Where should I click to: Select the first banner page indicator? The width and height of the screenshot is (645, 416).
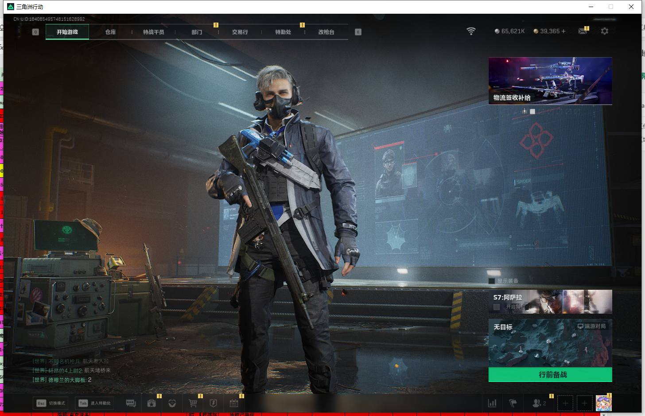[x=525, y=111]
